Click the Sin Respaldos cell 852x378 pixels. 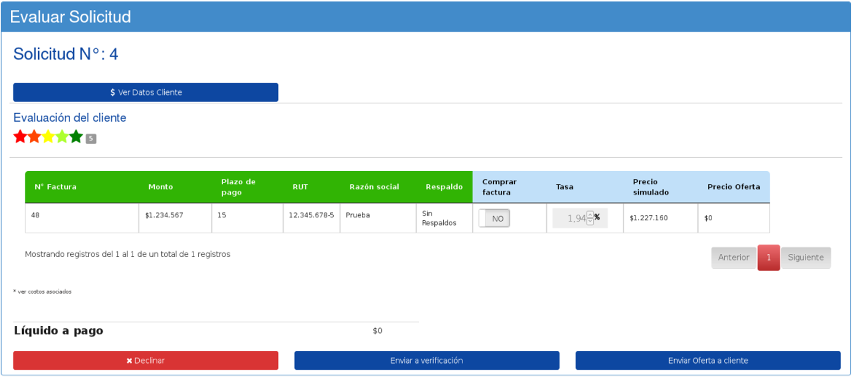coord(444,218)
